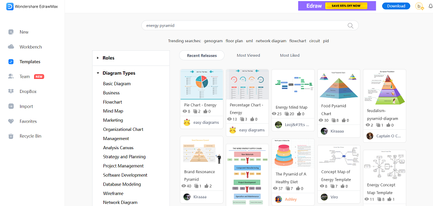This screenshot has height=206, width=433.
Task: Open the Food Pyramid Chart thumbnail
Action: (339, 85)
